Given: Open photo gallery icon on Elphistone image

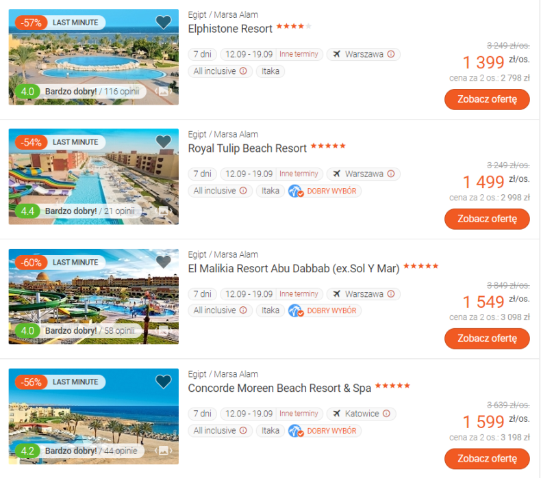Looking at the screenshot, I should (x=164, y=92).
